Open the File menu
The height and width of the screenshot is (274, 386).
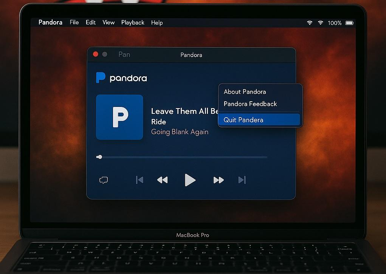[x=74, y=22]
